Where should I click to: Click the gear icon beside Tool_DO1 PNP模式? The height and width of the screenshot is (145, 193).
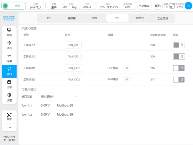tap(127, 68)
